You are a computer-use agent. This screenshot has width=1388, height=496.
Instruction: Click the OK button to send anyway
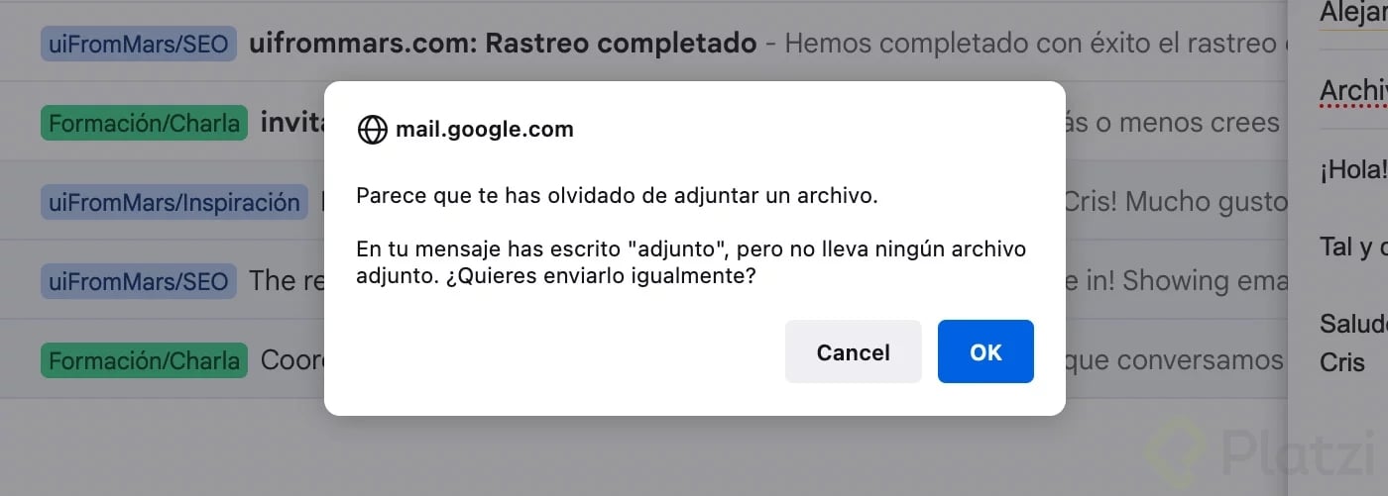985,351
